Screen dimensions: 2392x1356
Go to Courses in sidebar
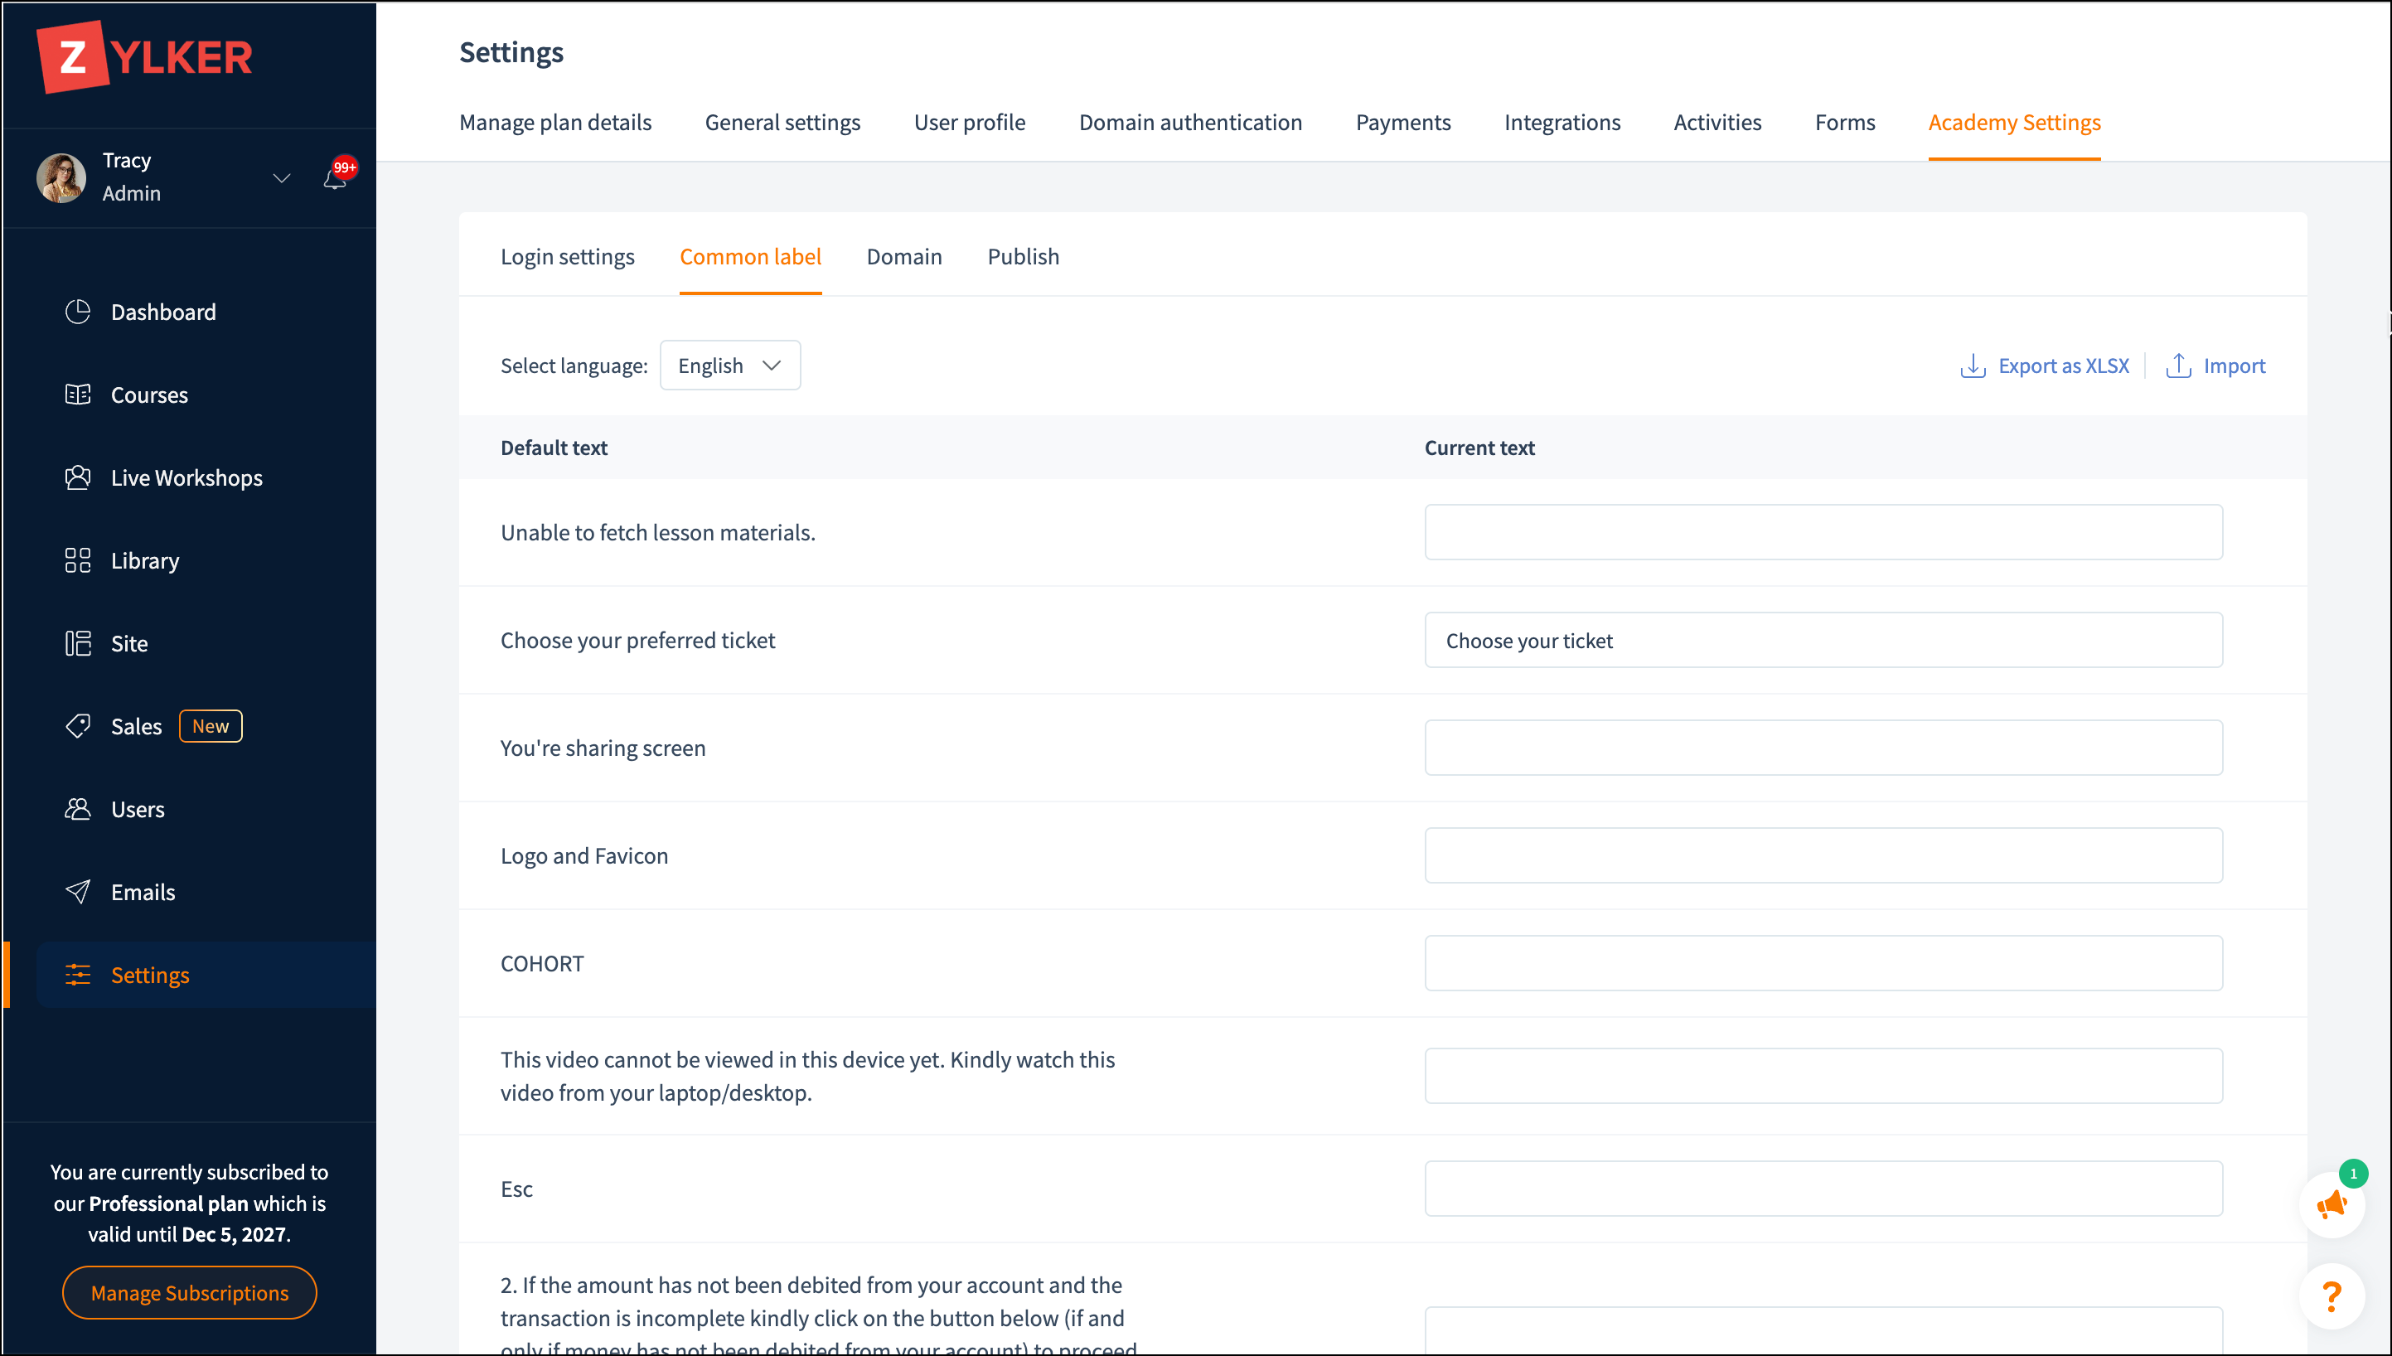pos(149,395)
